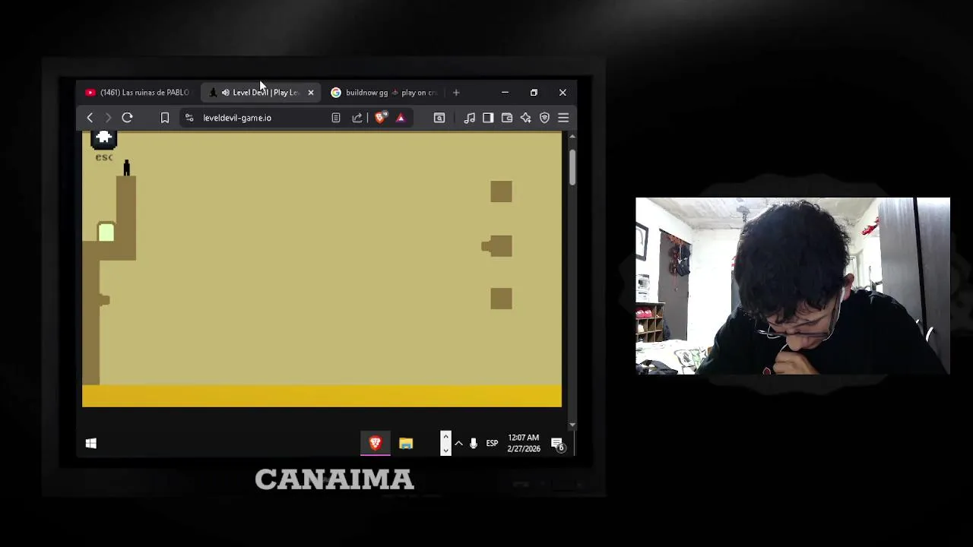Open the Brave VPN shield icon
The width and height of the screenshot is (973, 547).
[544, 118]
